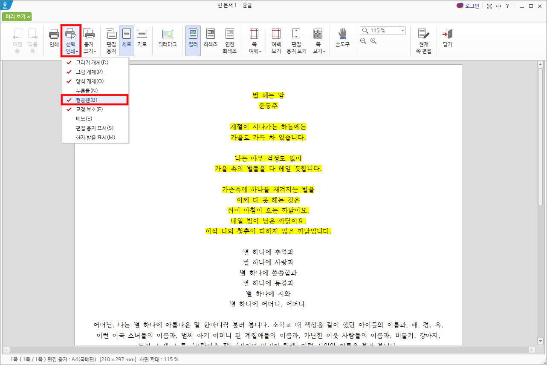Click line 별 하나에 시와
This screenshot has width=547, height=365.
pos(268,293)
